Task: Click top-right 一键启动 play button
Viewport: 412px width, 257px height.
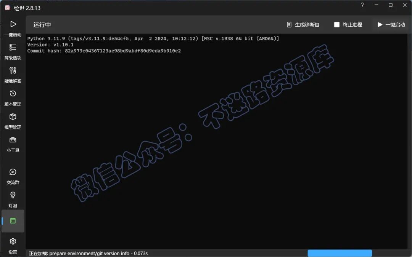Action: [x=391, y=25]
